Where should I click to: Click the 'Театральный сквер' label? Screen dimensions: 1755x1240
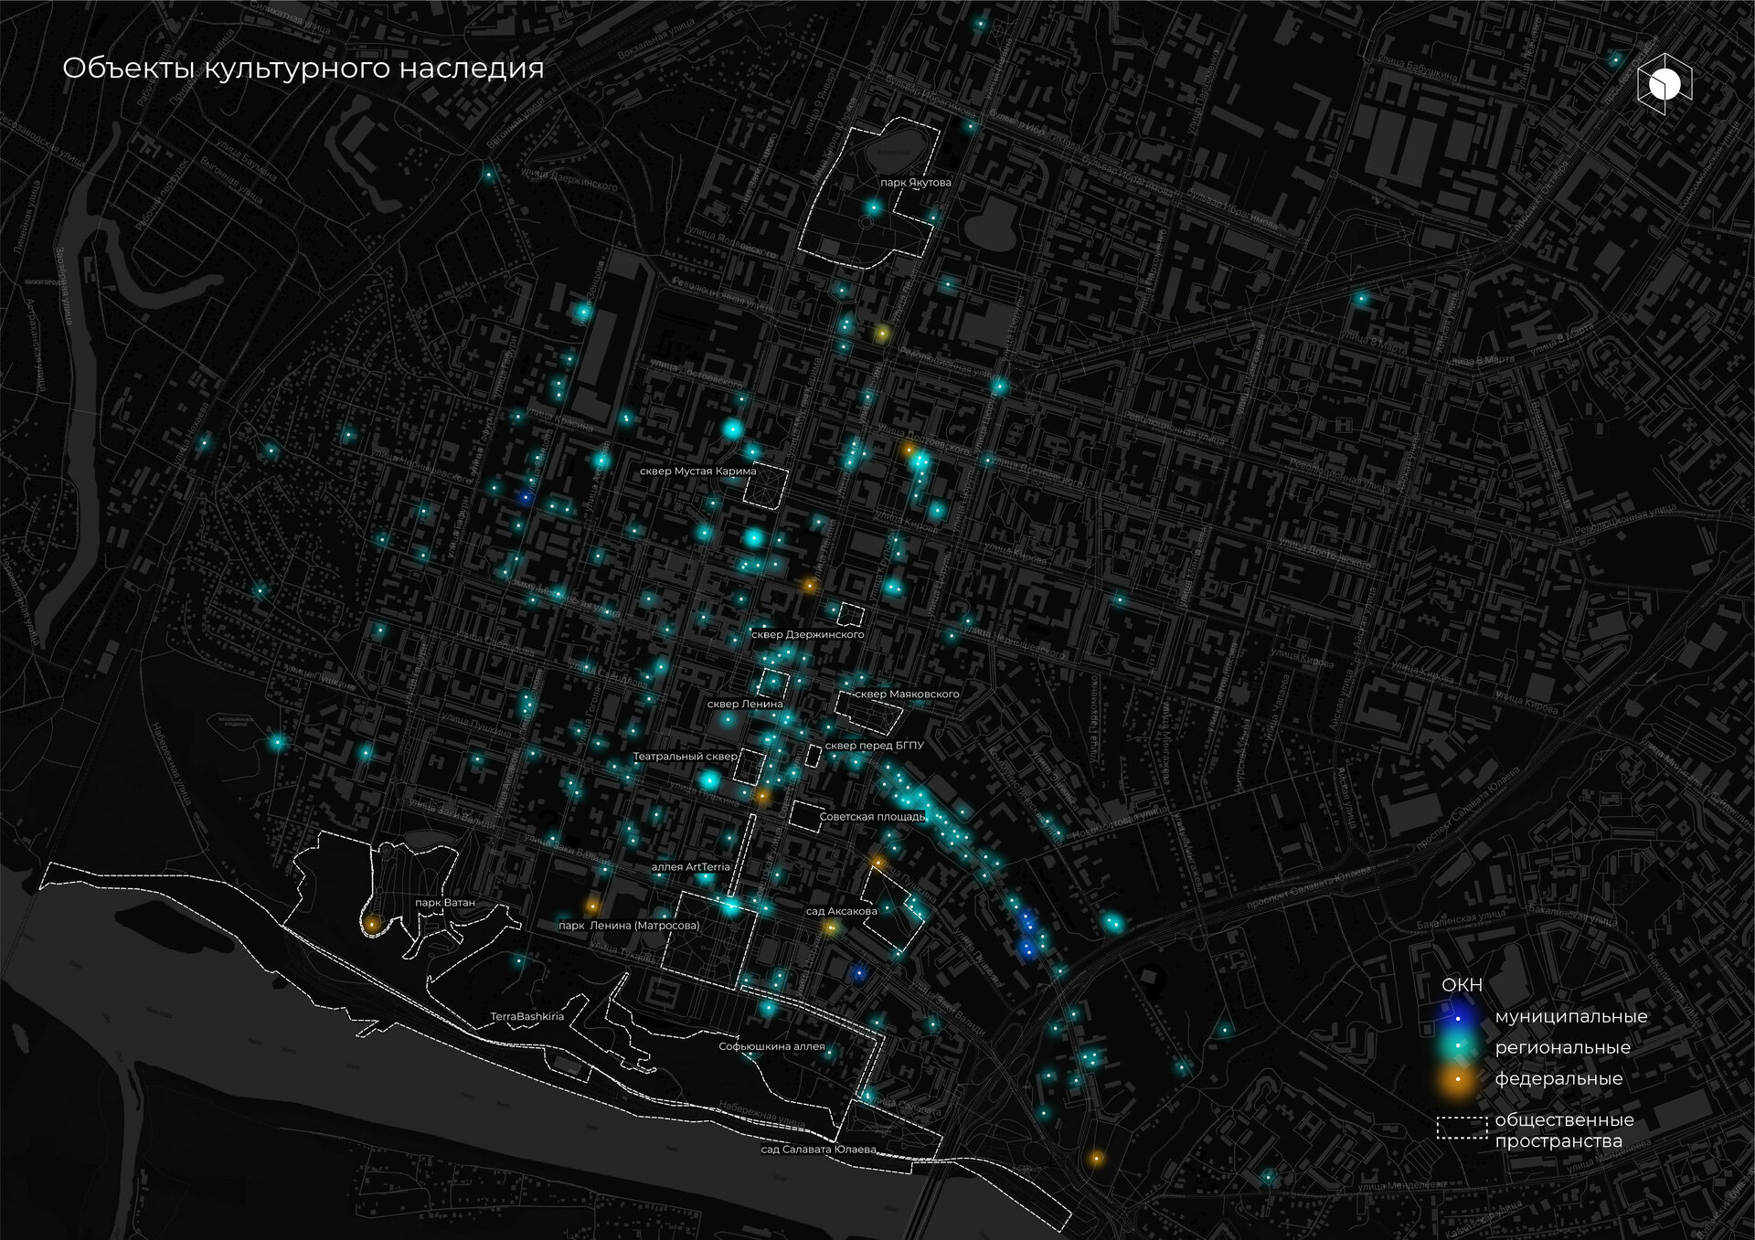pyautogui.click(x=686, y=757)
